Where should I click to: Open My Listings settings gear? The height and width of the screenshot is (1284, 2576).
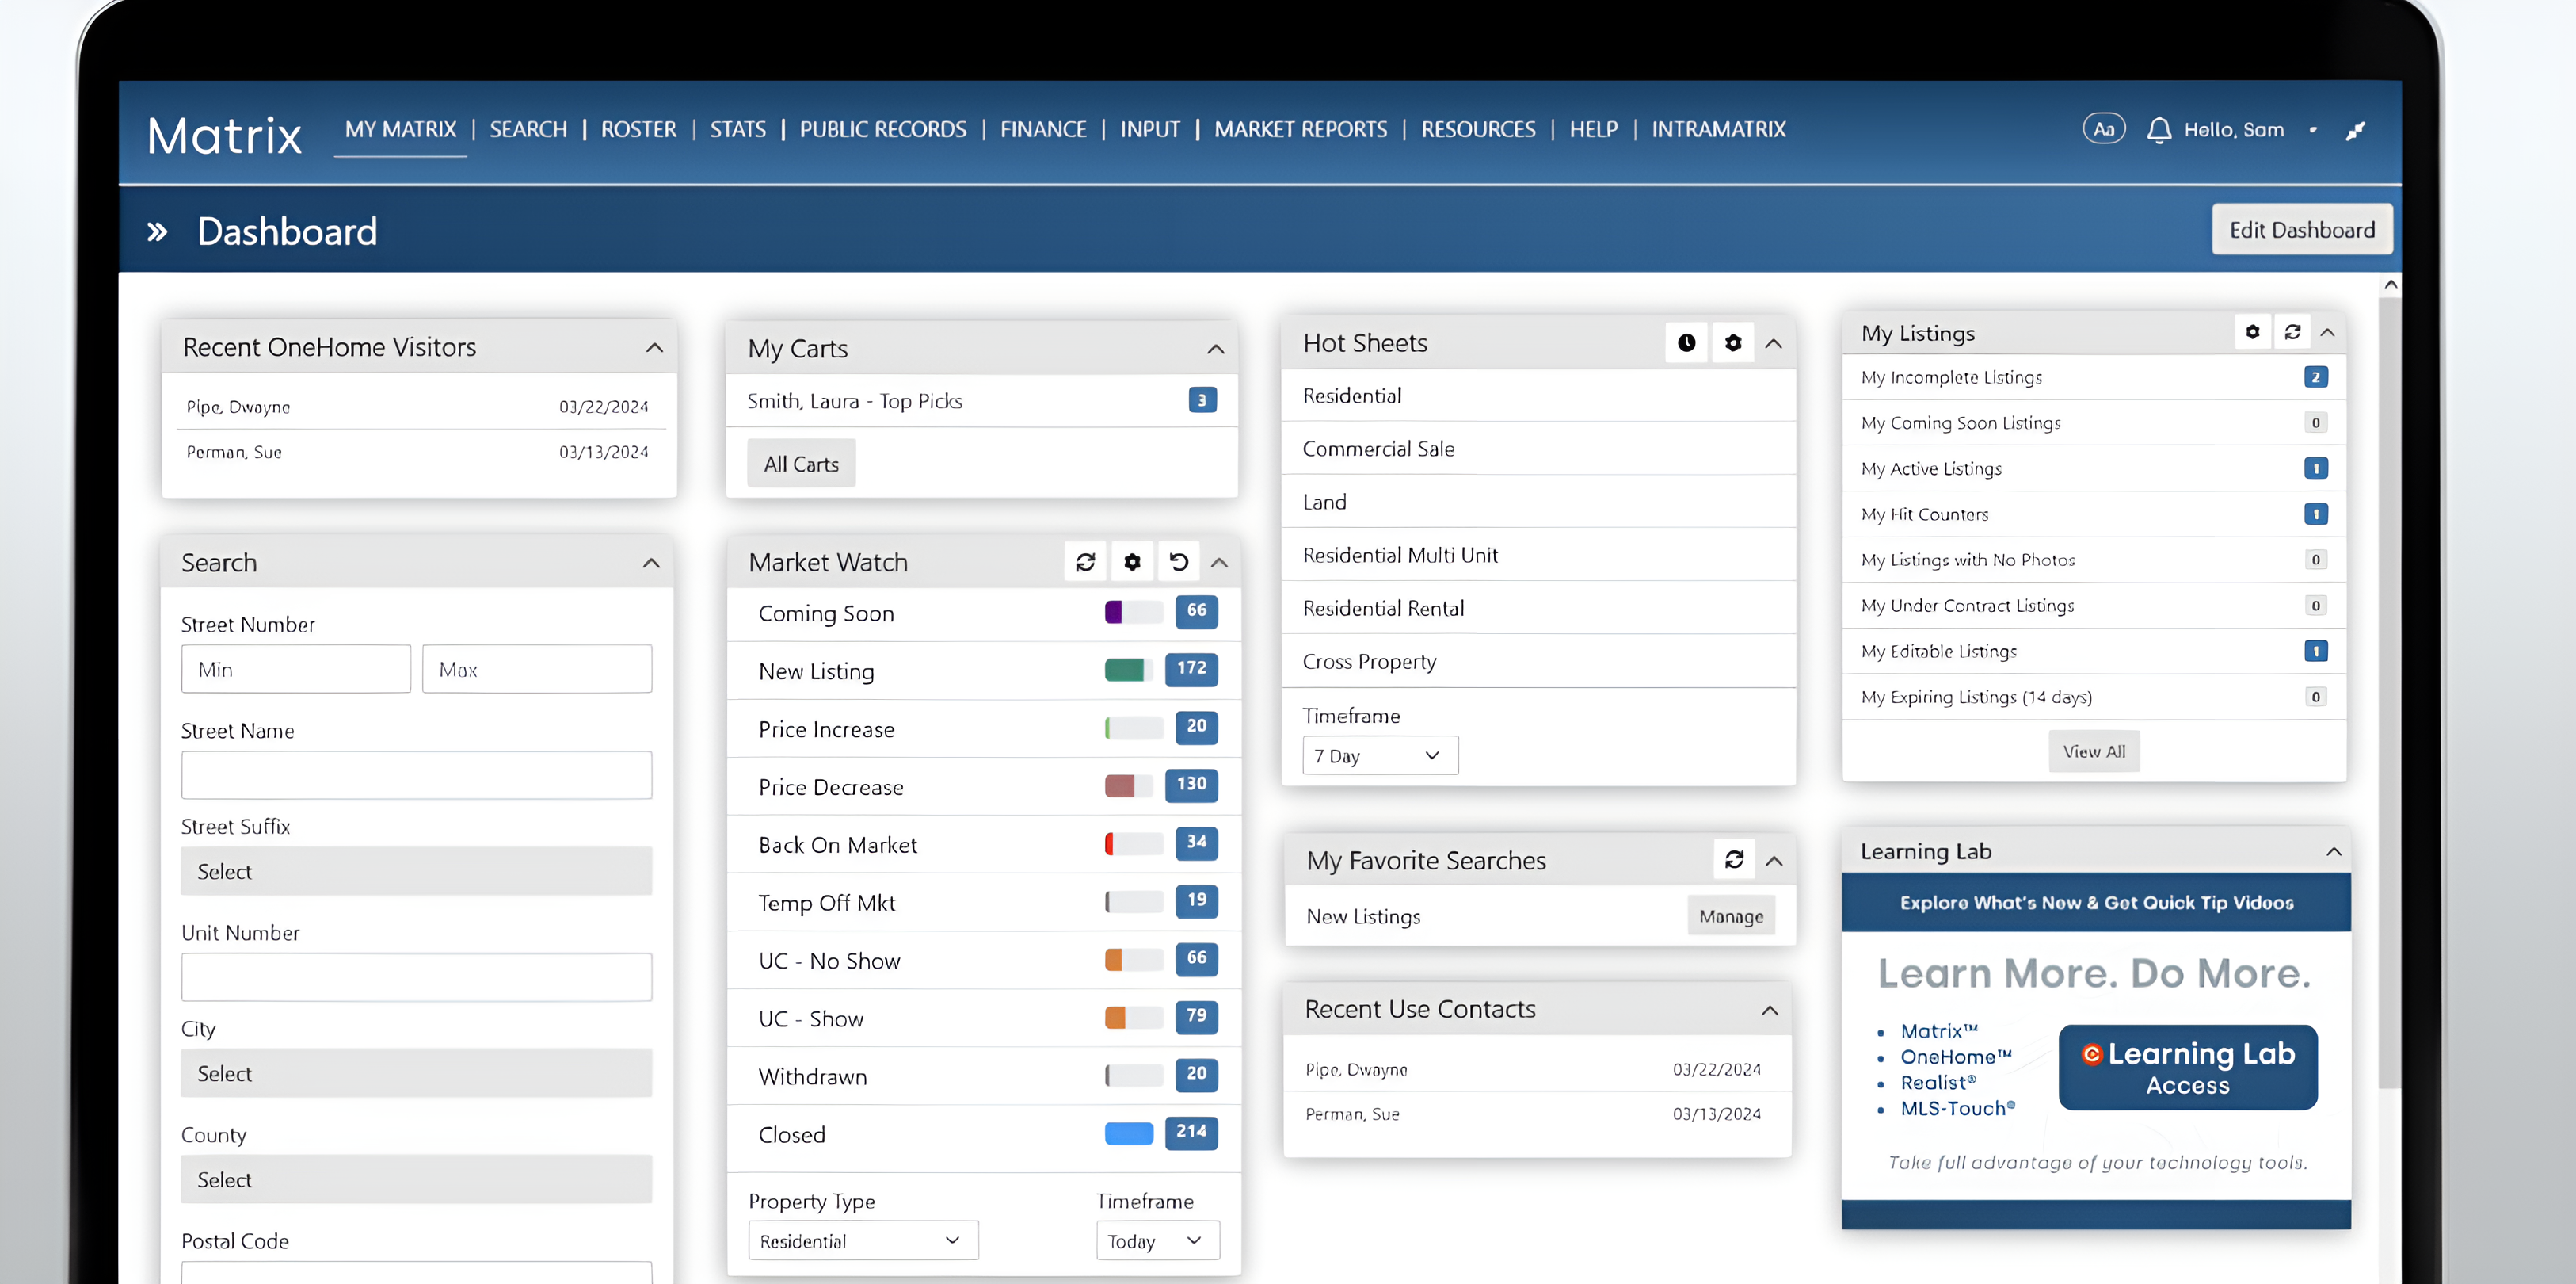[x=2252, y=332]
